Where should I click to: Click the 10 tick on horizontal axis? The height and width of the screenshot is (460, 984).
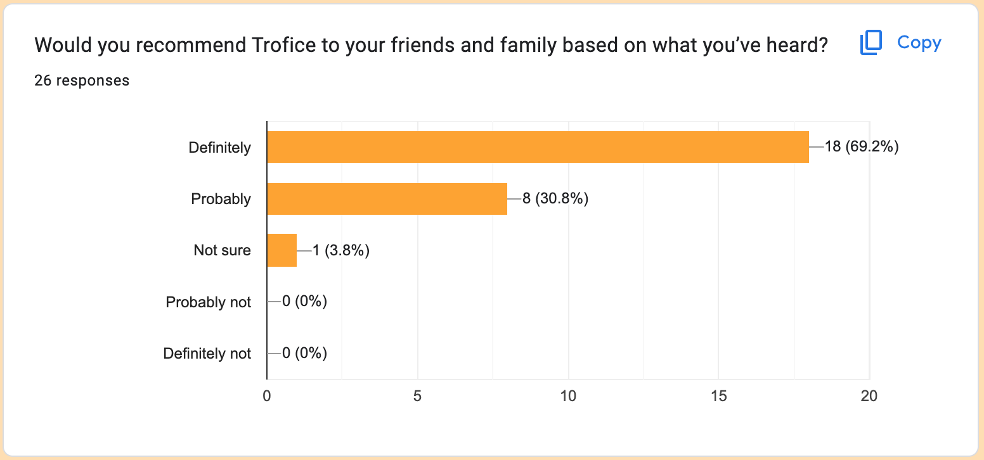point(568,396)
